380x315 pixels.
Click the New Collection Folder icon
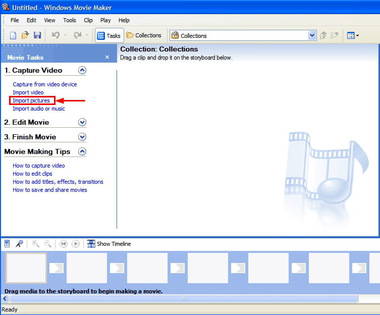(335, 35)
